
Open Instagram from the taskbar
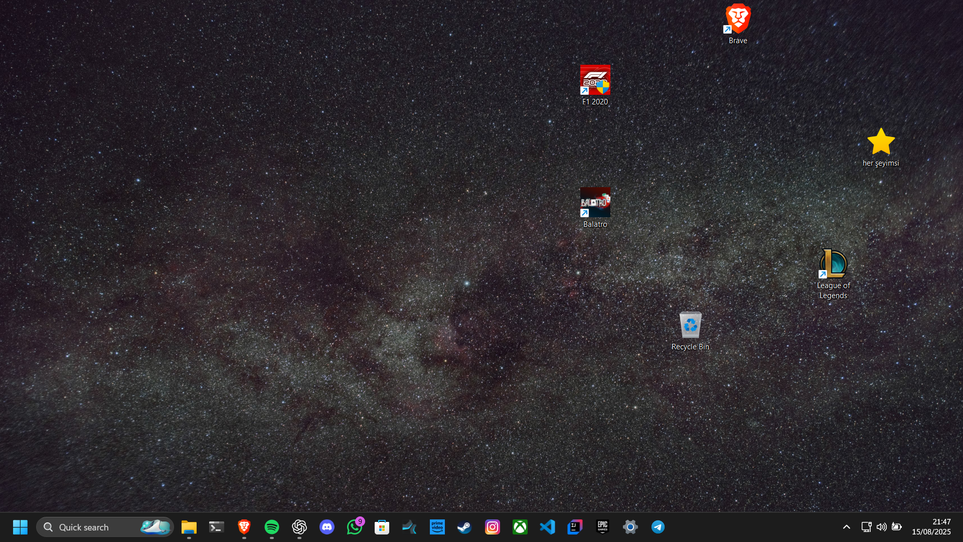pyautogui.click(x=493, y=527)
